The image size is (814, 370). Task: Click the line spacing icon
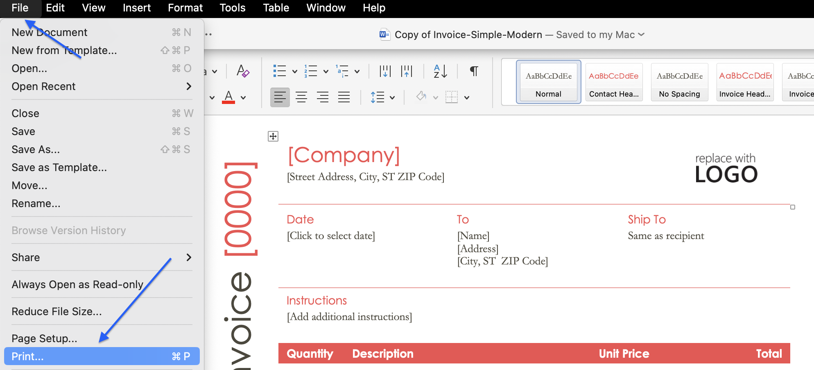tap(378, 97)
